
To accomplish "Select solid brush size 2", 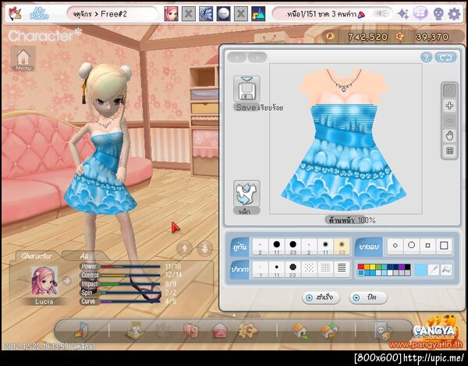I will 261,247.
